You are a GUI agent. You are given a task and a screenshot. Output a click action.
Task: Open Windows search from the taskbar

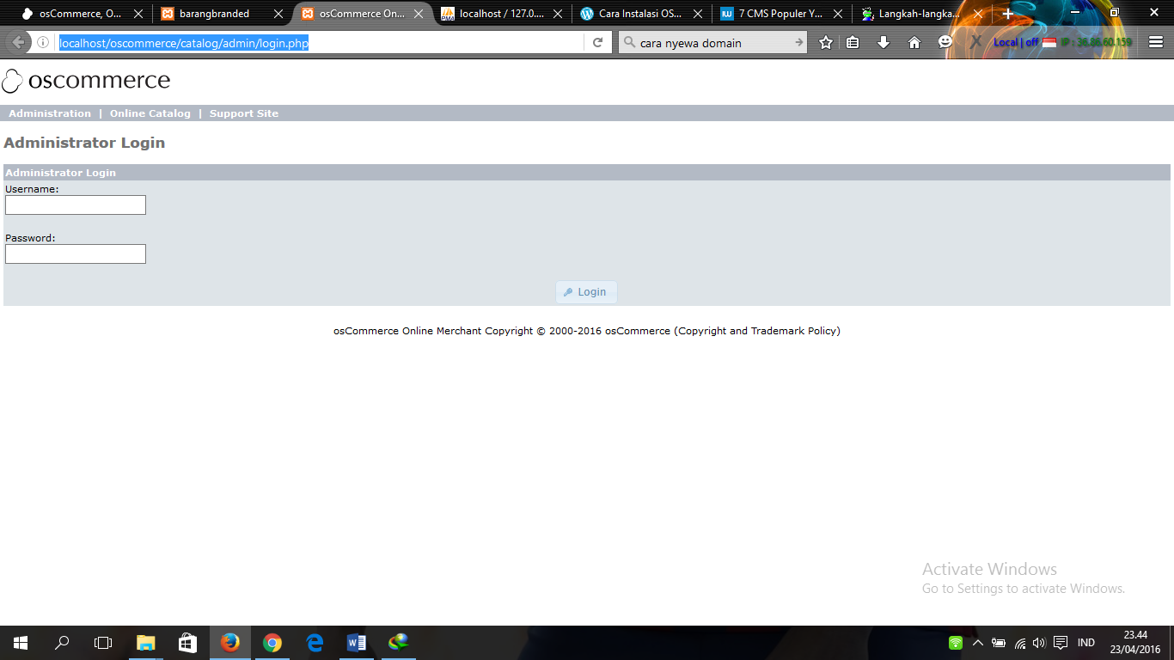[62, 643]
